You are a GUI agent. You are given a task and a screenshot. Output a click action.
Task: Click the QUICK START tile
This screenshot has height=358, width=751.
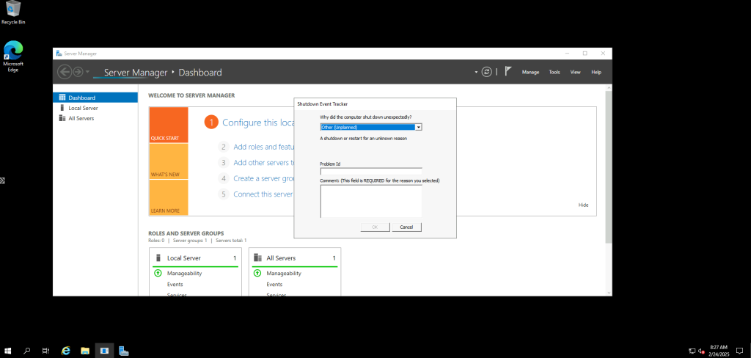(169, 125)
